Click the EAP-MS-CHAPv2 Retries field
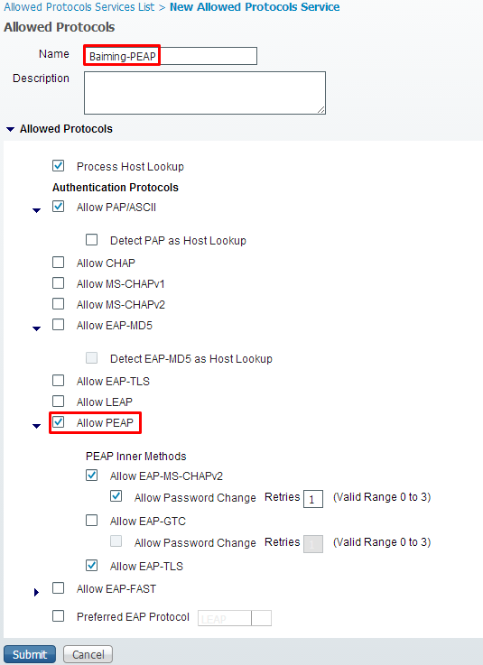483x665 pixels. pos(313,499)
